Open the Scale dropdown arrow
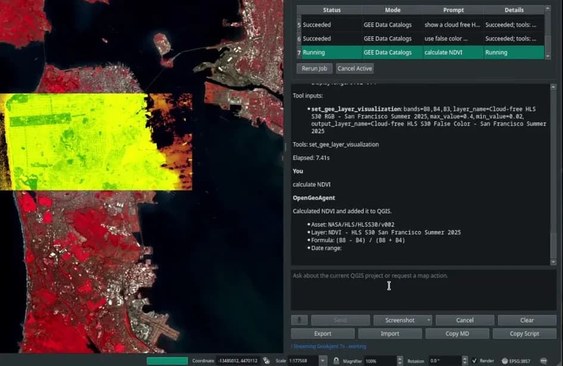 [x=323, y=361]
